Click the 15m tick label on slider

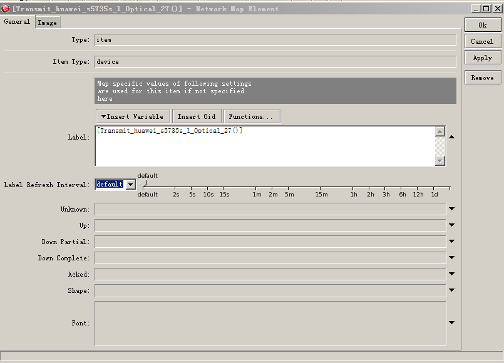pos(321,195)
